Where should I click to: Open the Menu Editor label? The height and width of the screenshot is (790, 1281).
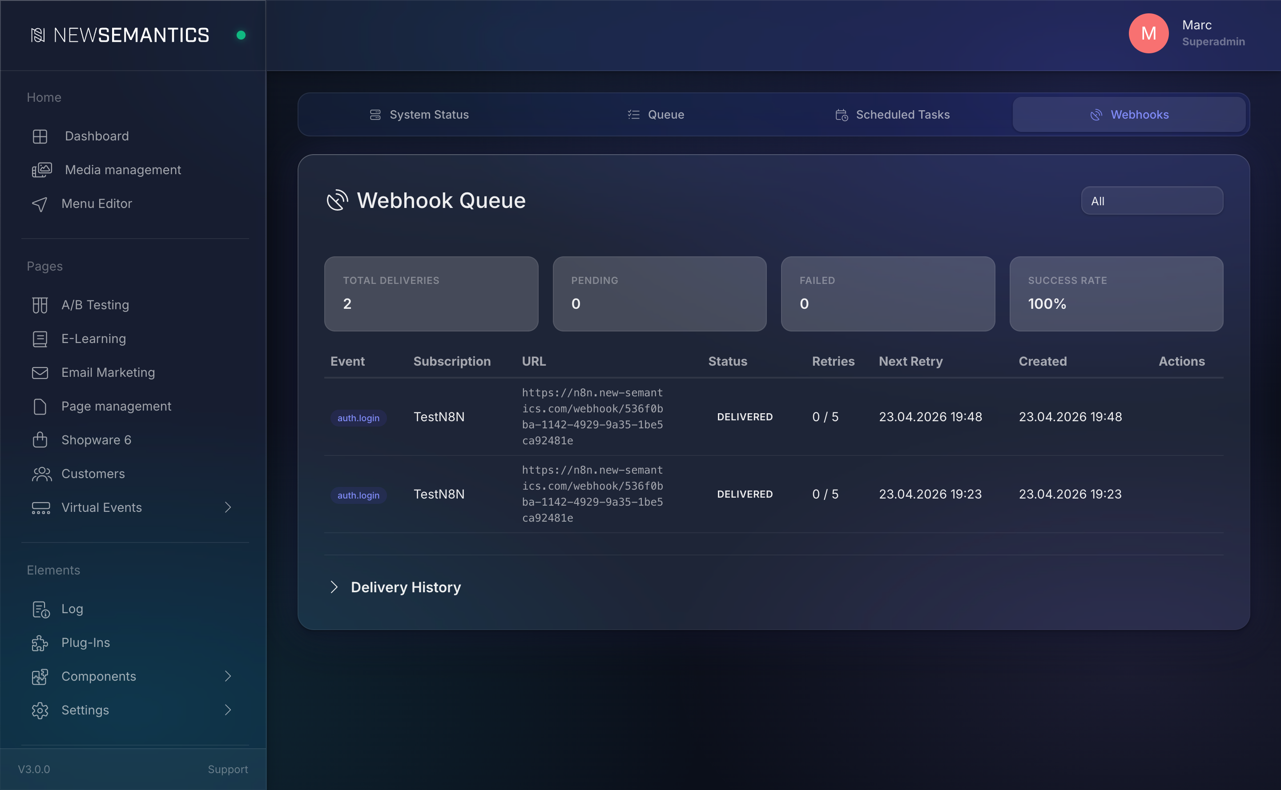[97, 204]
